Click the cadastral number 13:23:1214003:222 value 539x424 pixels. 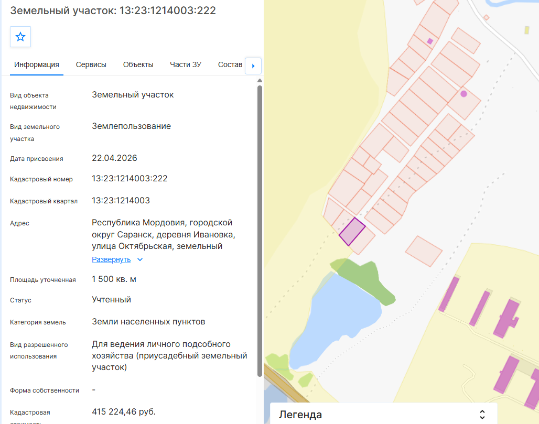[130, 178]
